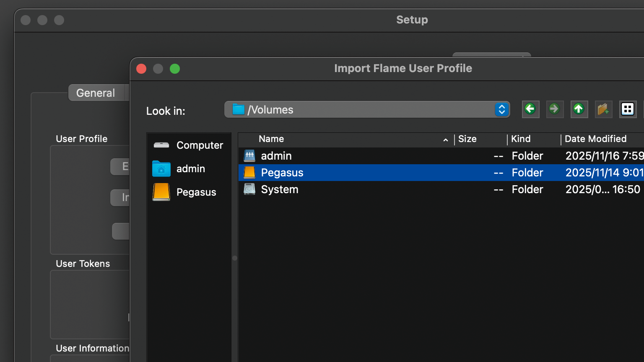644x362 pixels.
Task: Select the Pegasus folder row
Action: (x=282, y=173)
